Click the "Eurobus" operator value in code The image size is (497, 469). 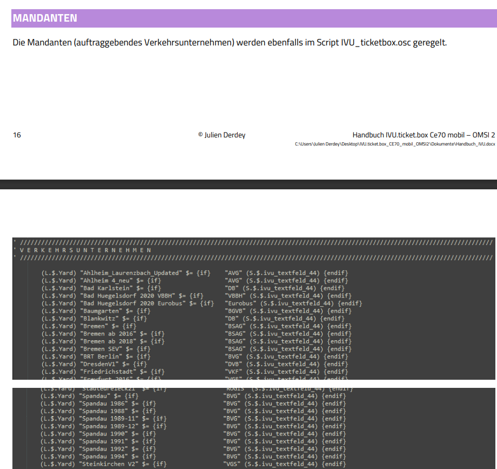(x=240, y=303)
